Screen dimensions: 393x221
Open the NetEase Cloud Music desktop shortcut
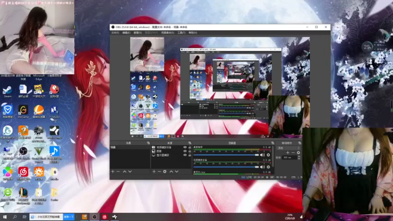click(23, 174)
